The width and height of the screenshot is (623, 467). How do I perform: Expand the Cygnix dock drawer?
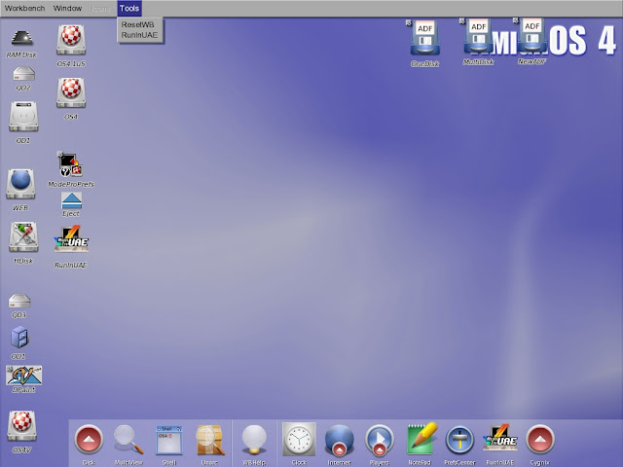540,441
